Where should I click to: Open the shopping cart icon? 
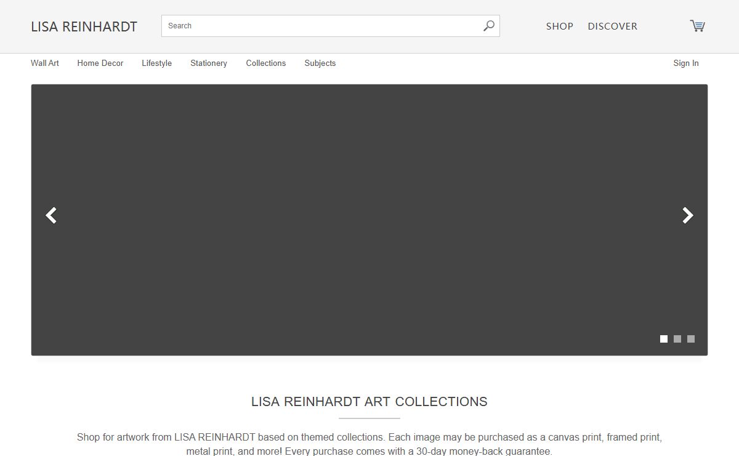[x=697, y=26]
